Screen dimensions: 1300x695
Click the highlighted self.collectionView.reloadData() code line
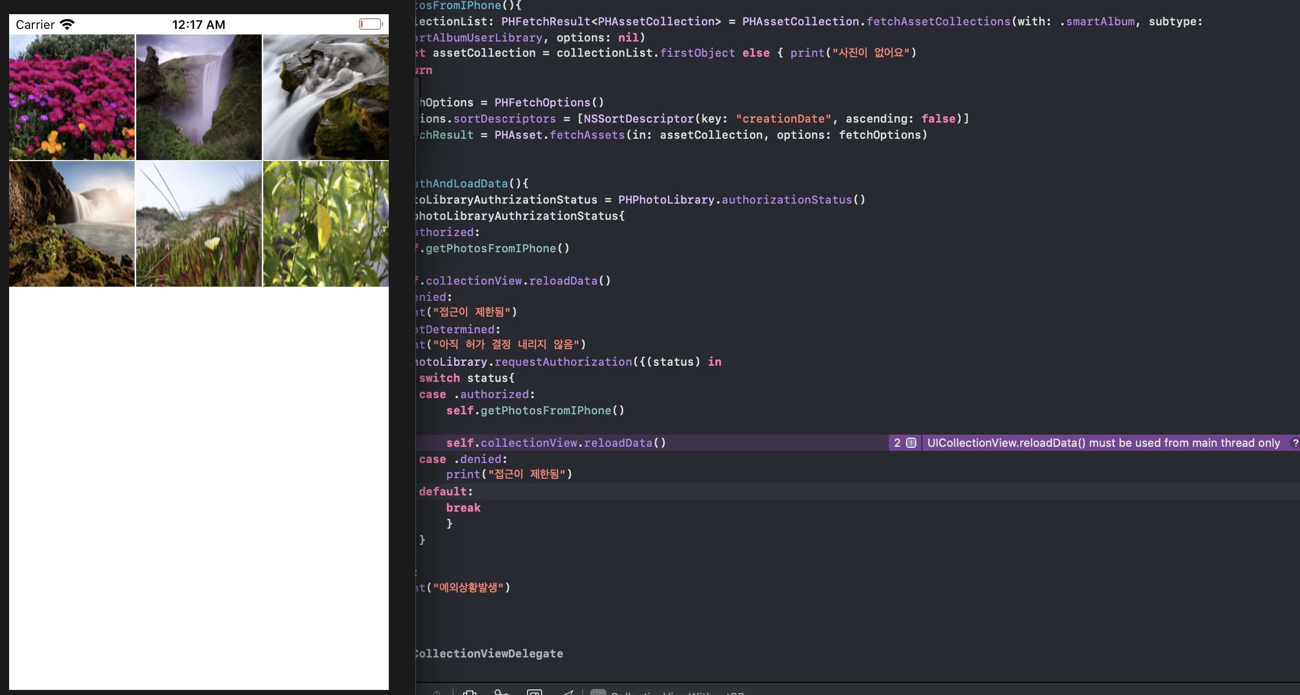[x=556, y=443]
